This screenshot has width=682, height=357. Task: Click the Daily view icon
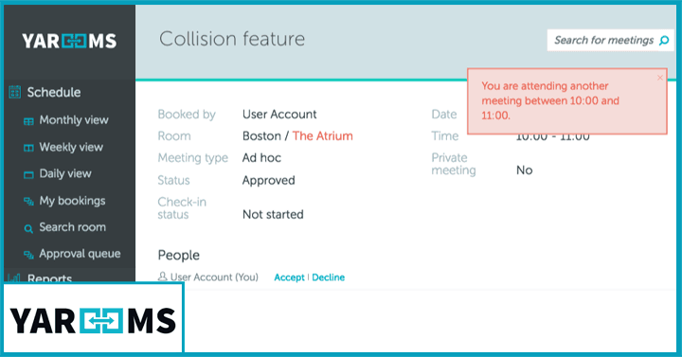(x=28, y=175)
